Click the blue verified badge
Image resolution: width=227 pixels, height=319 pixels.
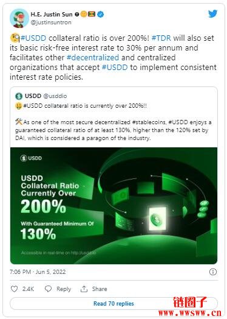[100, 14]
